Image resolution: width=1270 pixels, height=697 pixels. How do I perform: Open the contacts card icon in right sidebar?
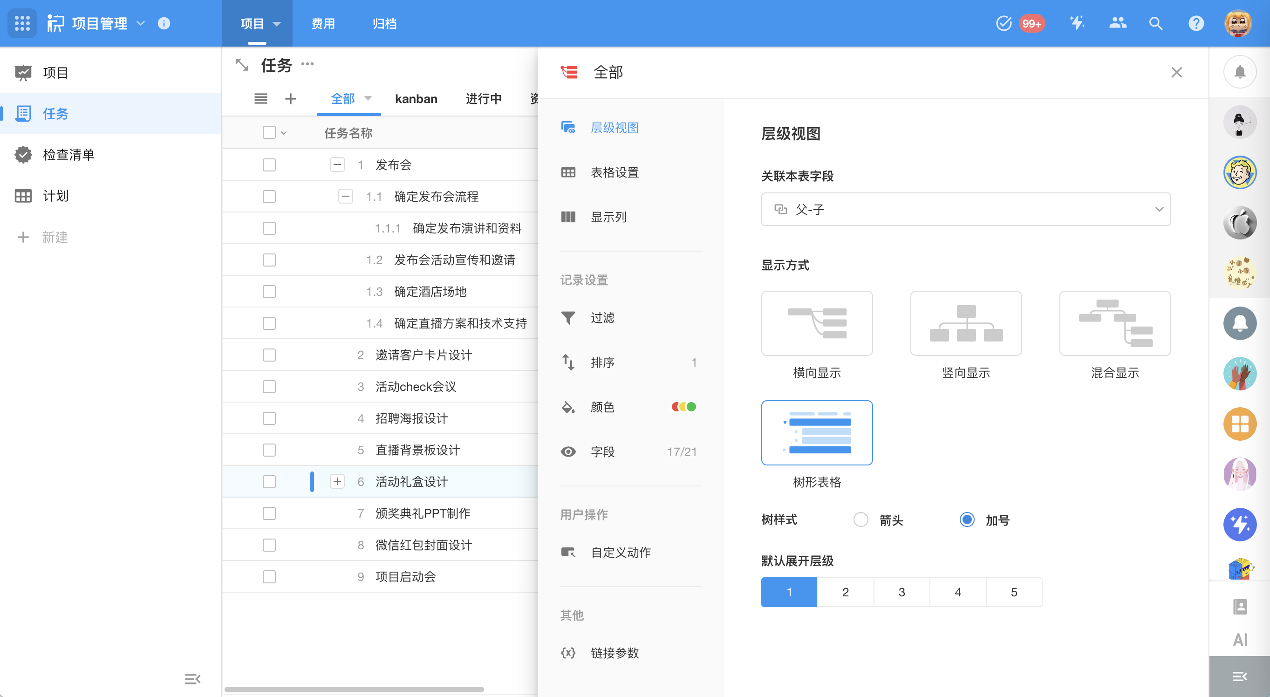coord(1239,606)
